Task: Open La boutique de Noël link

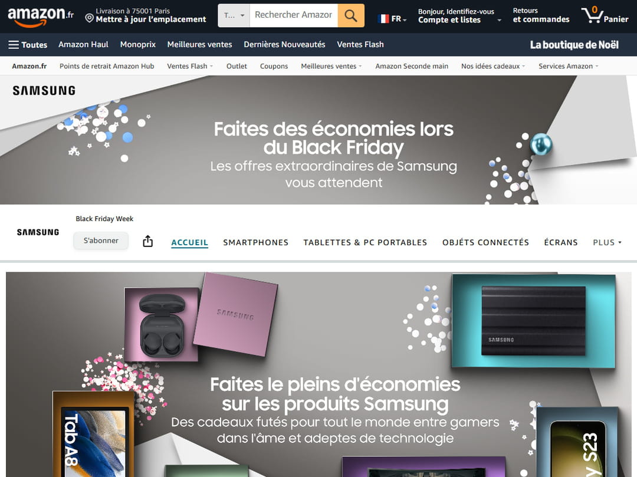Action: tap(574, 45)
